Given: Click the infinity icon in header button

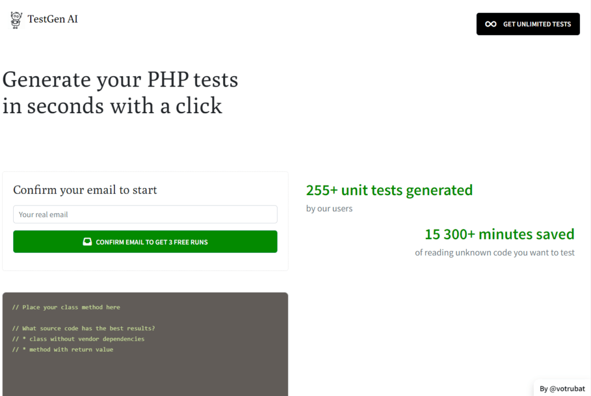Looking at the screenshot, I should 491,24.
